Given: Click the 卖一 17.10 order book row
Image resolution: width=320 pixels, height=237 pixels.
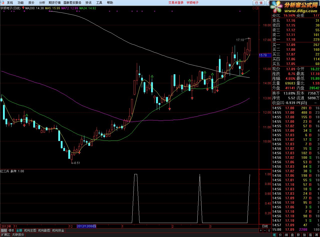Looking at the screenshot, I should click(296, 39).
